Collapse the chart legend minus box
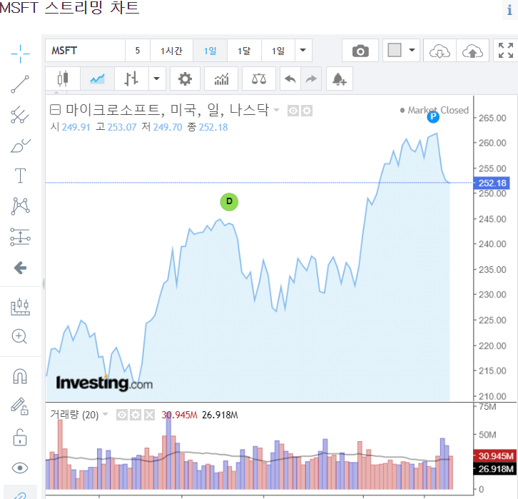518x499 pixels. (x=55, y=109)
